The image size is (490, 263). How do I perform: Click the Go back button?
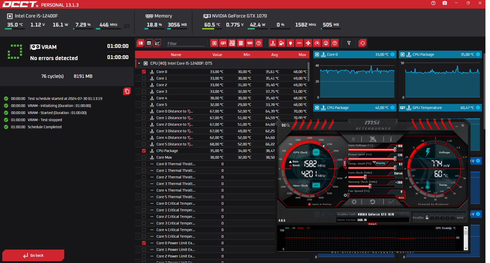pos(33,255)
